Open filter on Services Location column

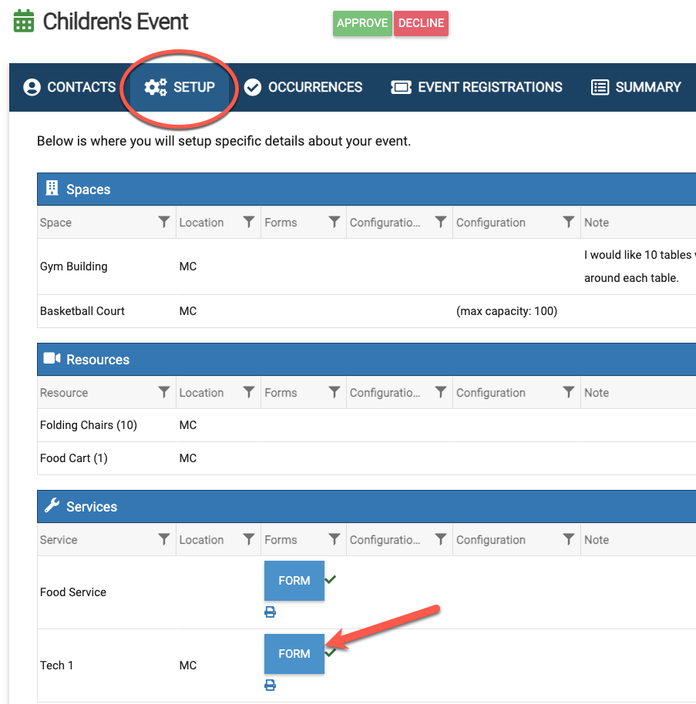[x=248, y=539]
